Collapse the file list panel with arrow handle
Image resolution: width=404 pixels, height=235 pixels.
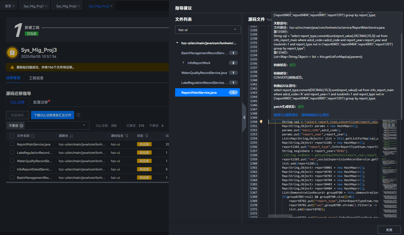pyautogui.click(x=244, y=117)
